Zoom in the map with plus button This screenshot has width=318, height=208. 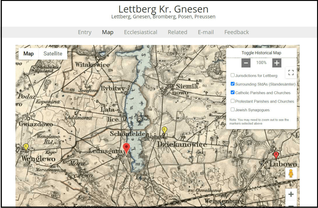pos(291,195)
